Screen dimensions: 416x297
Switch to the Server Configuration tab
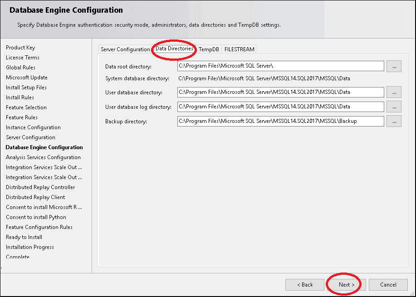[125, 49]
